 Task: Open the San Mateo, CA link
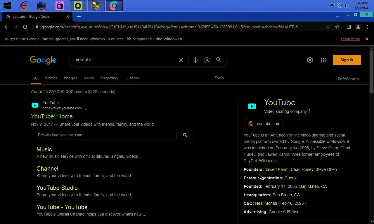[x=313, y=186]
